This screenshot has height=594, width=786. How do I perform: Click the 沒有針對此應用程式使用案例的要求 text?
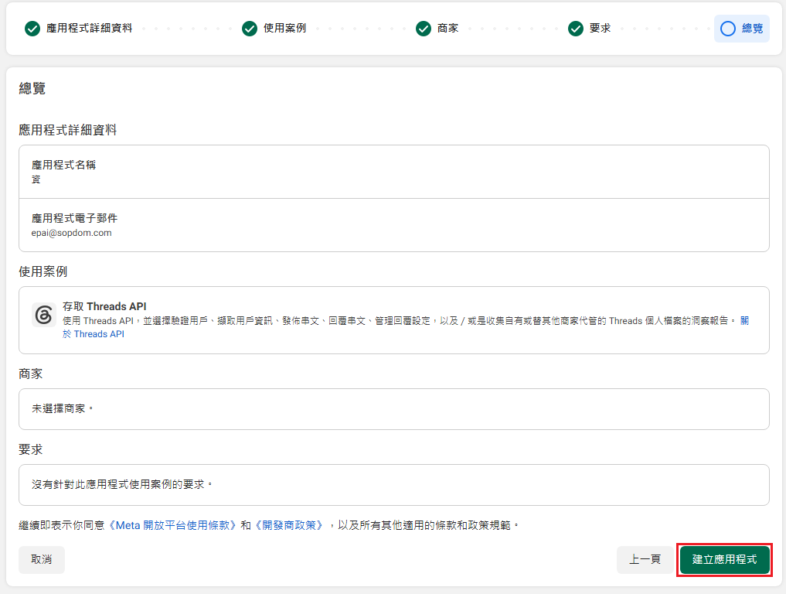pos(122,484)
